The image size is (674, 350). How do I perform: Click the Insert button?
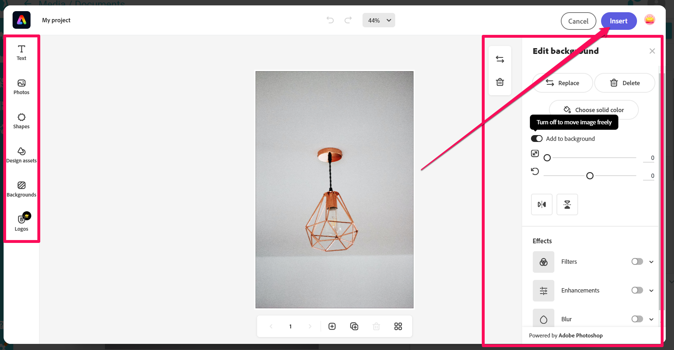coord(618,21)
